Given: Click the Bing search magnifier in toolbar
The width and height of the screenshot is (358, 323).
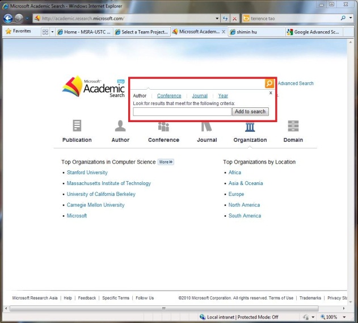Looking at the screenshot, I should [343, 18].
